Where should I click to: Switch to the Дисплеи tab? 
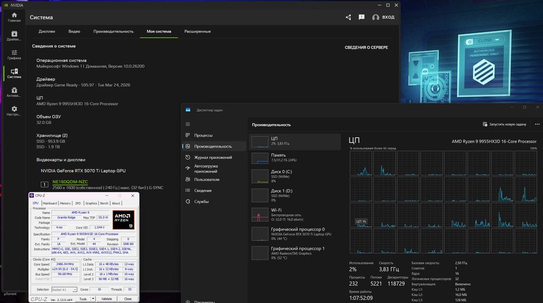(47, 31)
